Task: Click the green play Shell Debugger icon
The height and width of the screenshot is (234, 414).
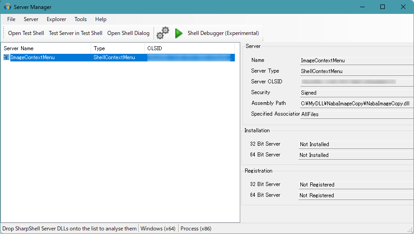Action: [179, 33]
